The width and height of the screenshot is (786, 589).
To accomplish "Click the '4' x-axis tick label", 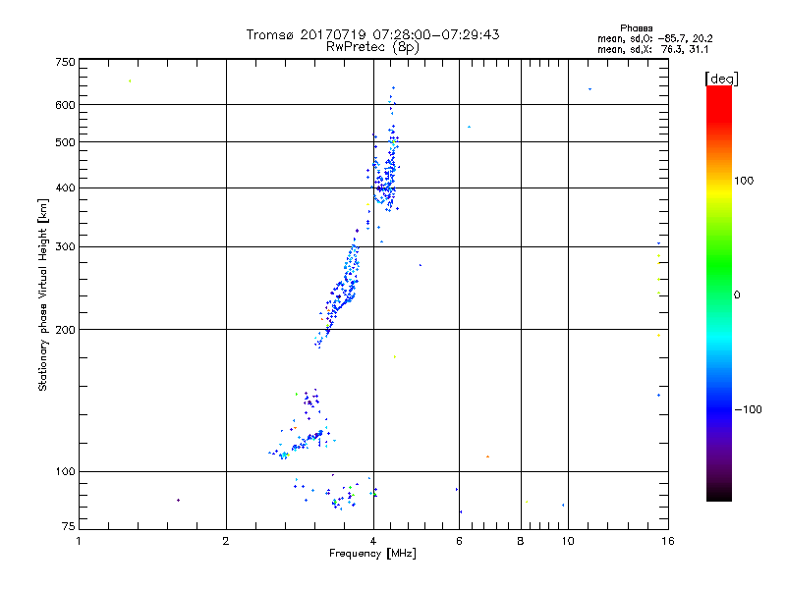I will 373,541.
